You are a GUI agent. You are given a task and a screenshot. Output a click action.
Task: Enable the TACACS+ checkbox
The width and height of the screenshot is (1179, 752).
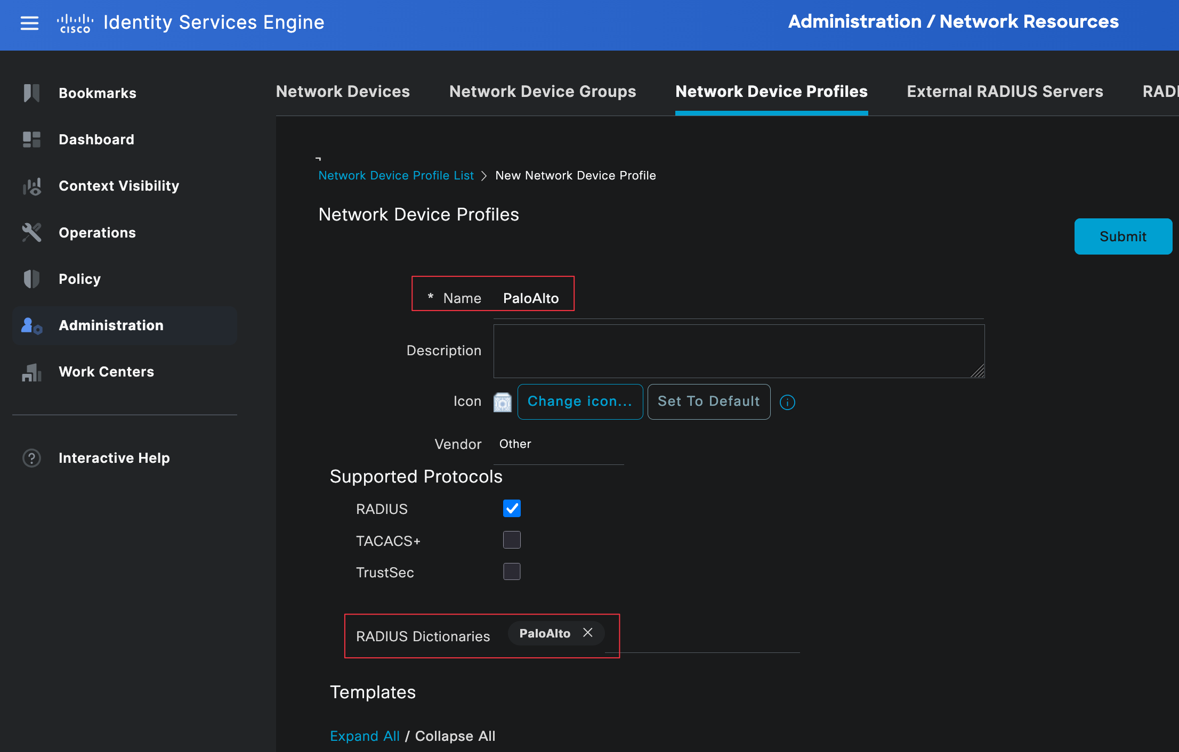pos(512,540)
